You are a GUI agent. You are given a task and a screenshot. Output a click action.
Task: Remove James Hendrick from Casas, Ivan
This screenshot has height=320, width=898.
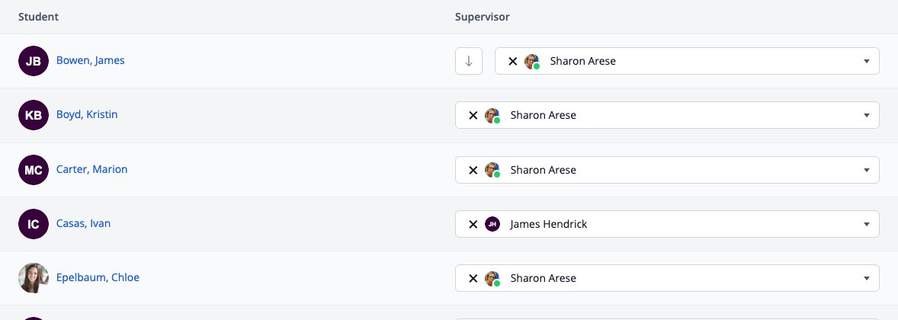pyautogui.click(x=473, y=225)
